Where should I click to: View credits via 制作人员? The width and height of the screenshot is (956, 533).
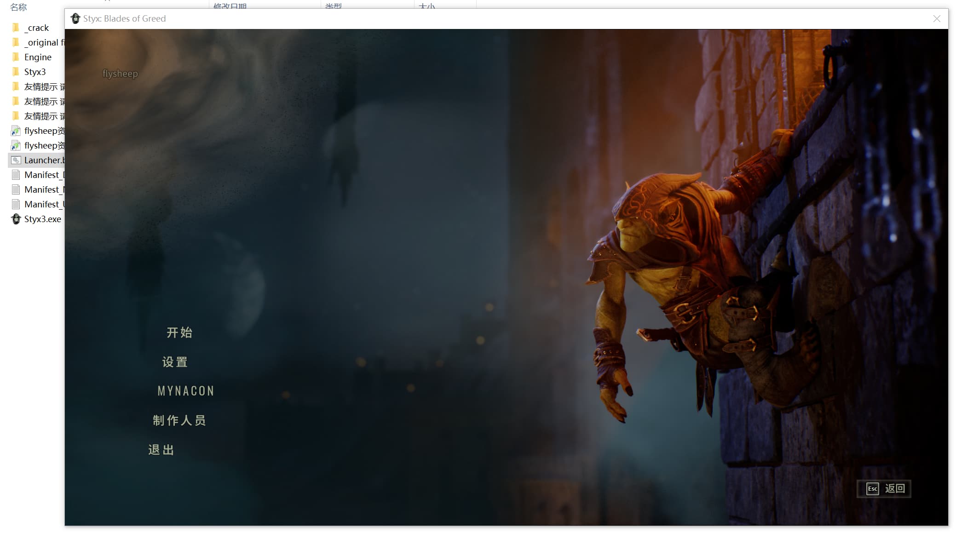click(x=179, y=420)
